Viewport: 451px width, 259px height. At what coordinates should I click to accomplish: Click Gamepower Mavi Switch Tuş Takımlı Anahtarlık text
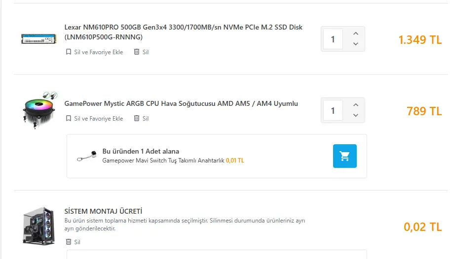163,161
